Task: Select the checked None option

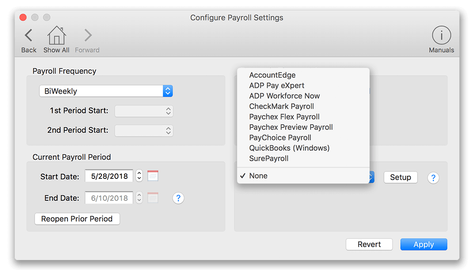Action: point(258,176)
